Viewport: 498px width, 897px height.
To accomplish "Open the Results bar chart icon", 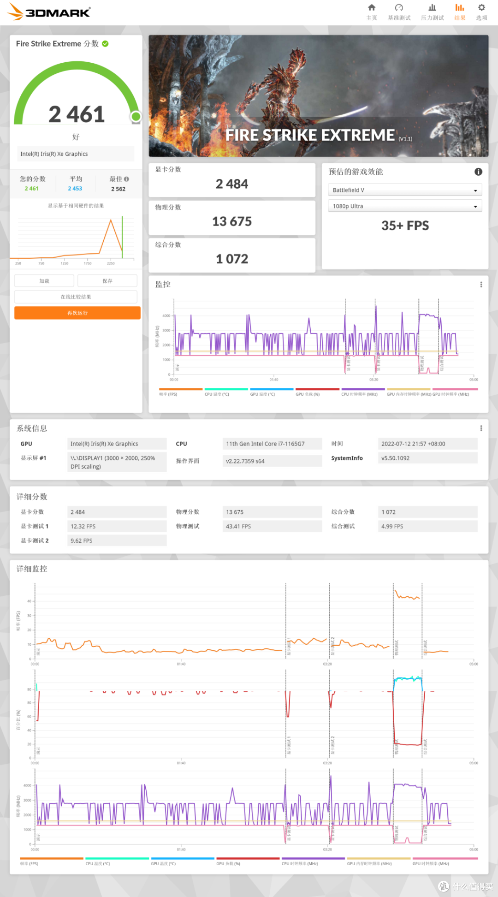I will 460,8.
